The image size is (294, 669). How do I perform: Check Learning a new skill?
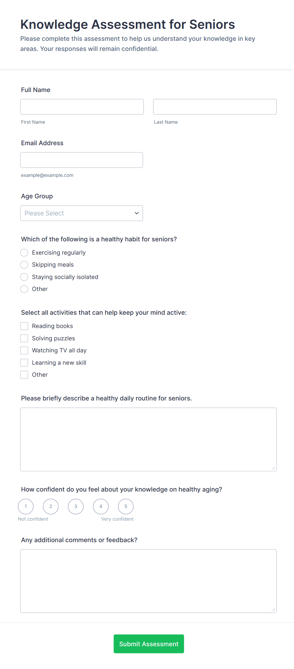[24, 362]
